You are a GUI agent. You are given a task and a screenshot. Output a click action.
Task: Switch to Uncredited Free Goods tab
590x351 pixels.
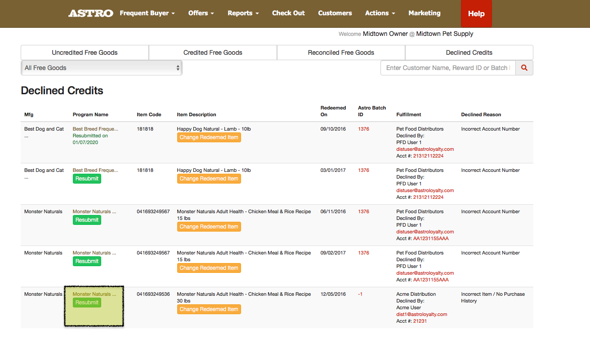85,53
